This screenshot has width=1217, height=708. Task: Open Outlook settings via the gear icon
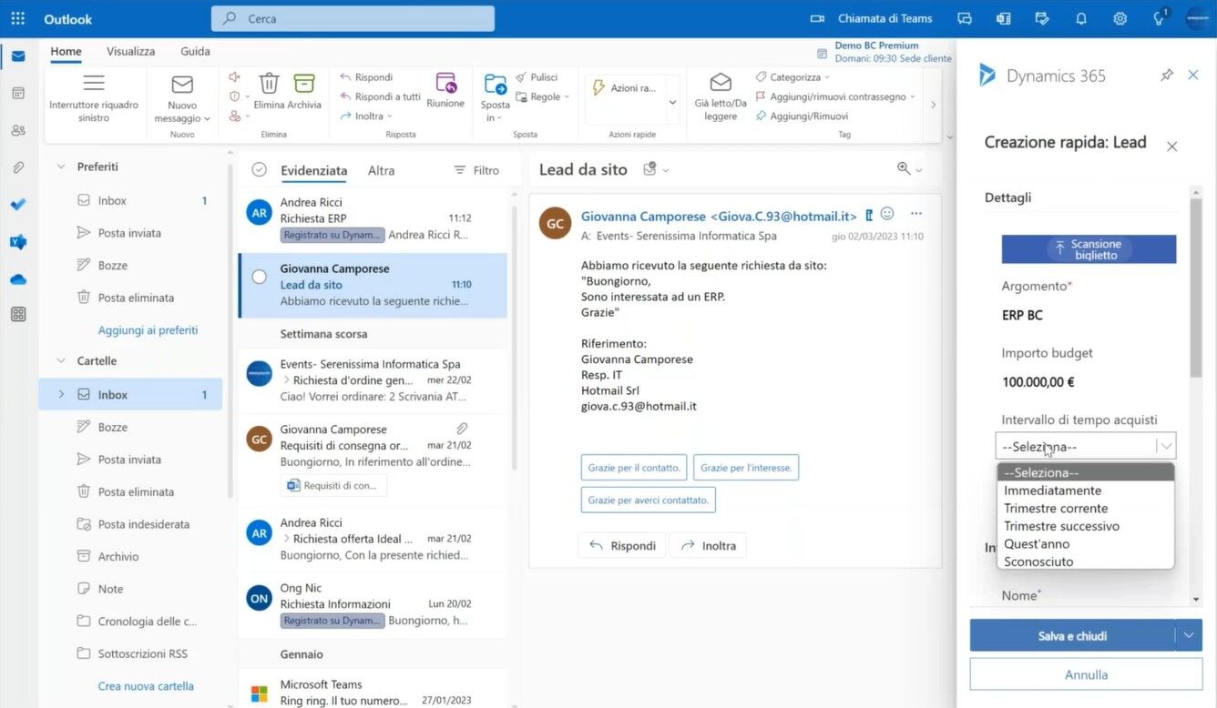[x=1120, y=18]
